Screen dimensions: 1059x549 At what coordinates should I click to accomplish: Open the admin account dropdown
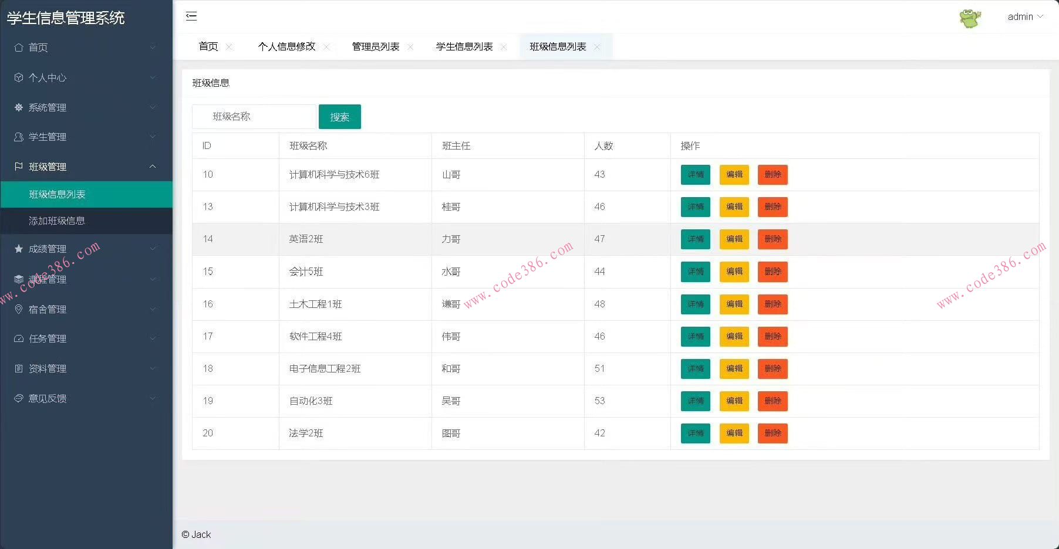[1026, 16]
